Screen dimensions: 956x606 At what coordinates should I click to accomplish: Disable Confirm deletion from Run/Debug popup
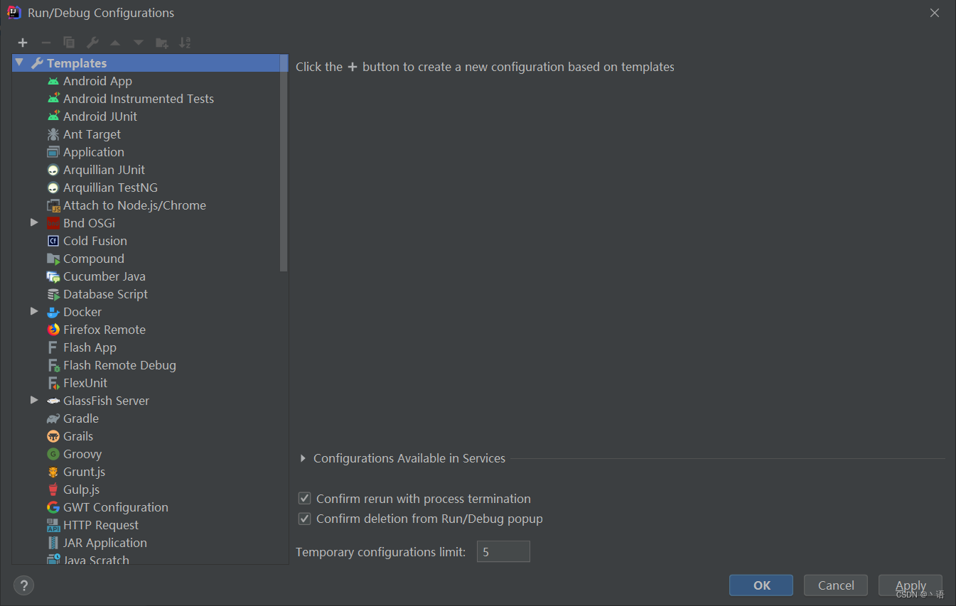[304, 519]
